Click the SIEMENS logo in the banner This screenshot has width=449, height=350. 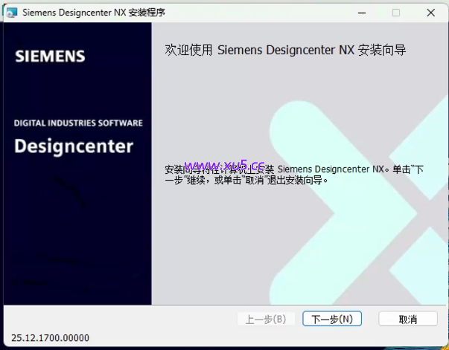coord(50,56)
